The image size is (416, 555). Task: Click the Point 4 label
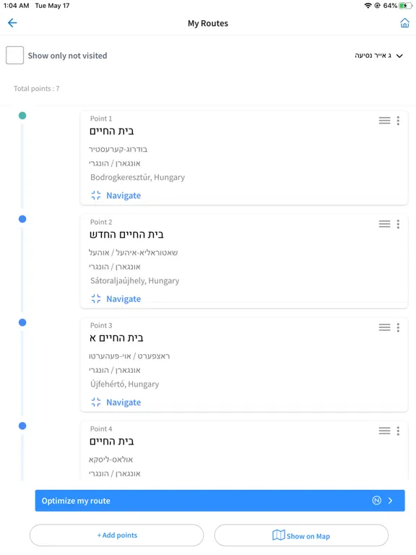click(x=101, y=429)
